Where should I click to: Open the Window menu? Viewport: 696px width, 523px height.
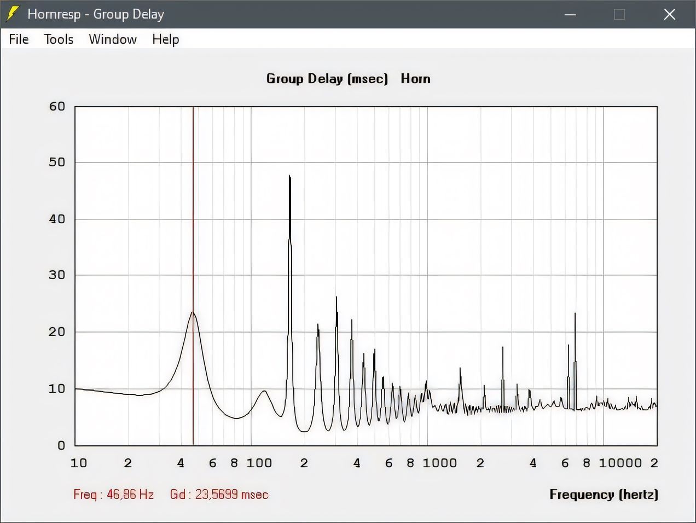click(113, 39)
